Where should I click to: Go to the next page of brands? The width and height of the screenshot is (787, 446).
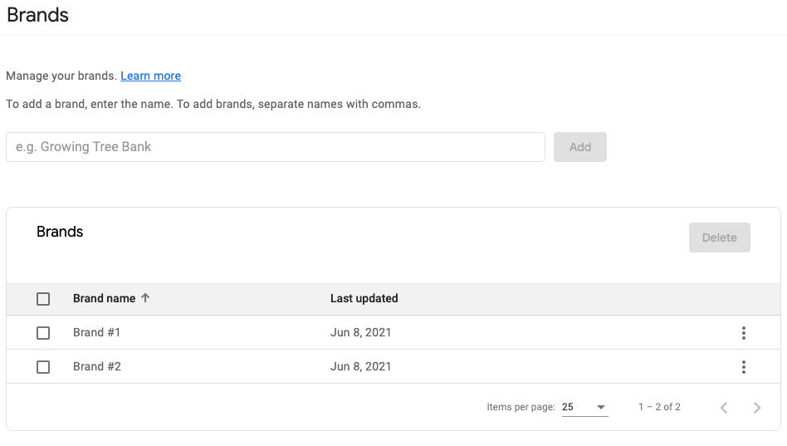756,407
